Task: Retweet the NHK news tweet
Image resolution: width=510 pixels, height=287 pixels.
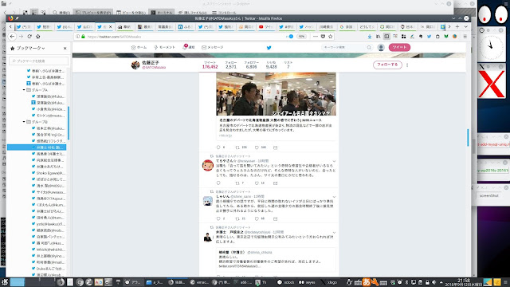Action: (x=237, y=147)
